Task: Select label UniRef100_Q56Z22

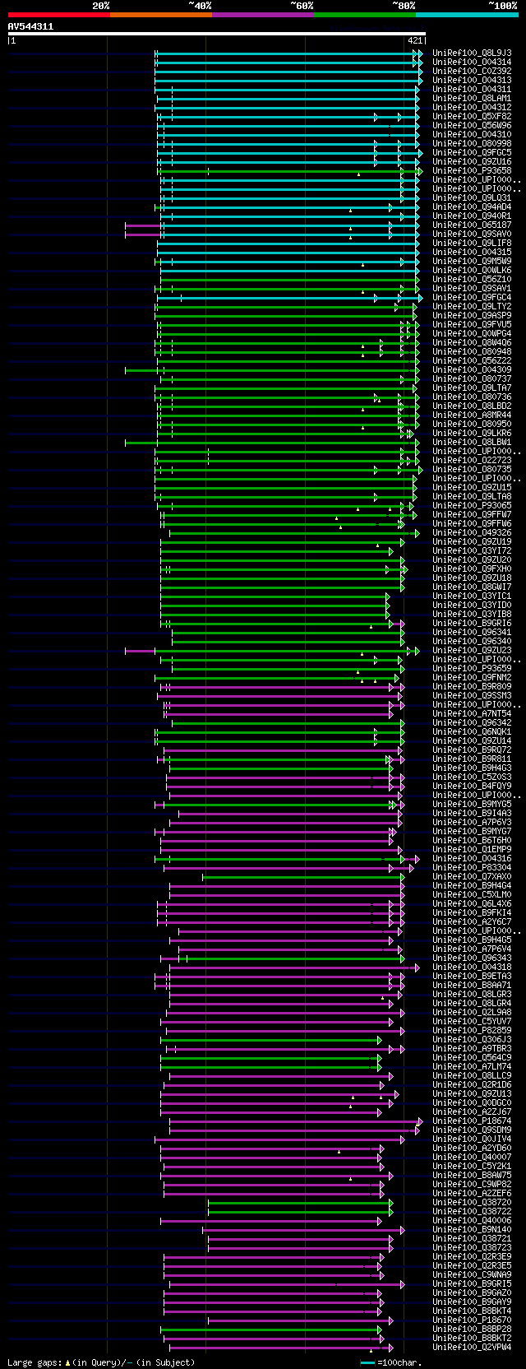Action: (x=472, y=360)
